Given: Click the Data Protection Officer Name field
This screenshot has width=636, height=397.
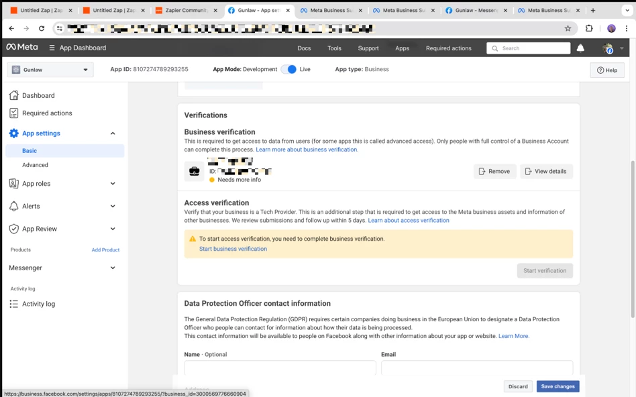Looking at the screenshot, I should click(x=280, y=367).
